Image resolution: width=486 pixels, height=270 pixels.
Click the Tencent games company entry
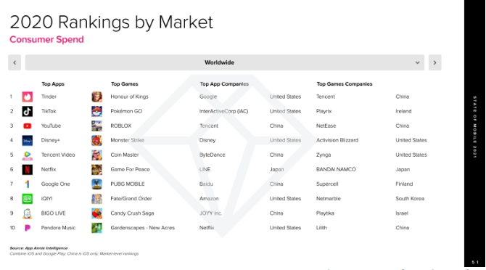tap(326, 97)
